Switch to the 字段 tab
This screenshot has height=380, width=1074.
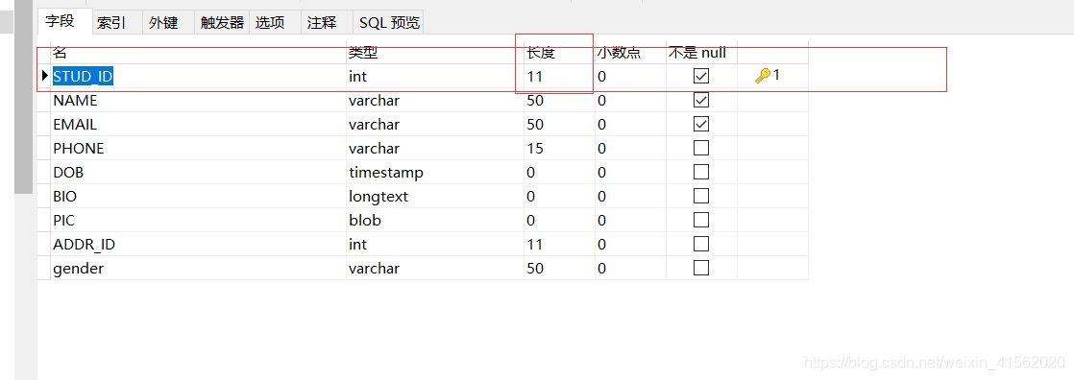pyautogui.click(x=64, y=22)
